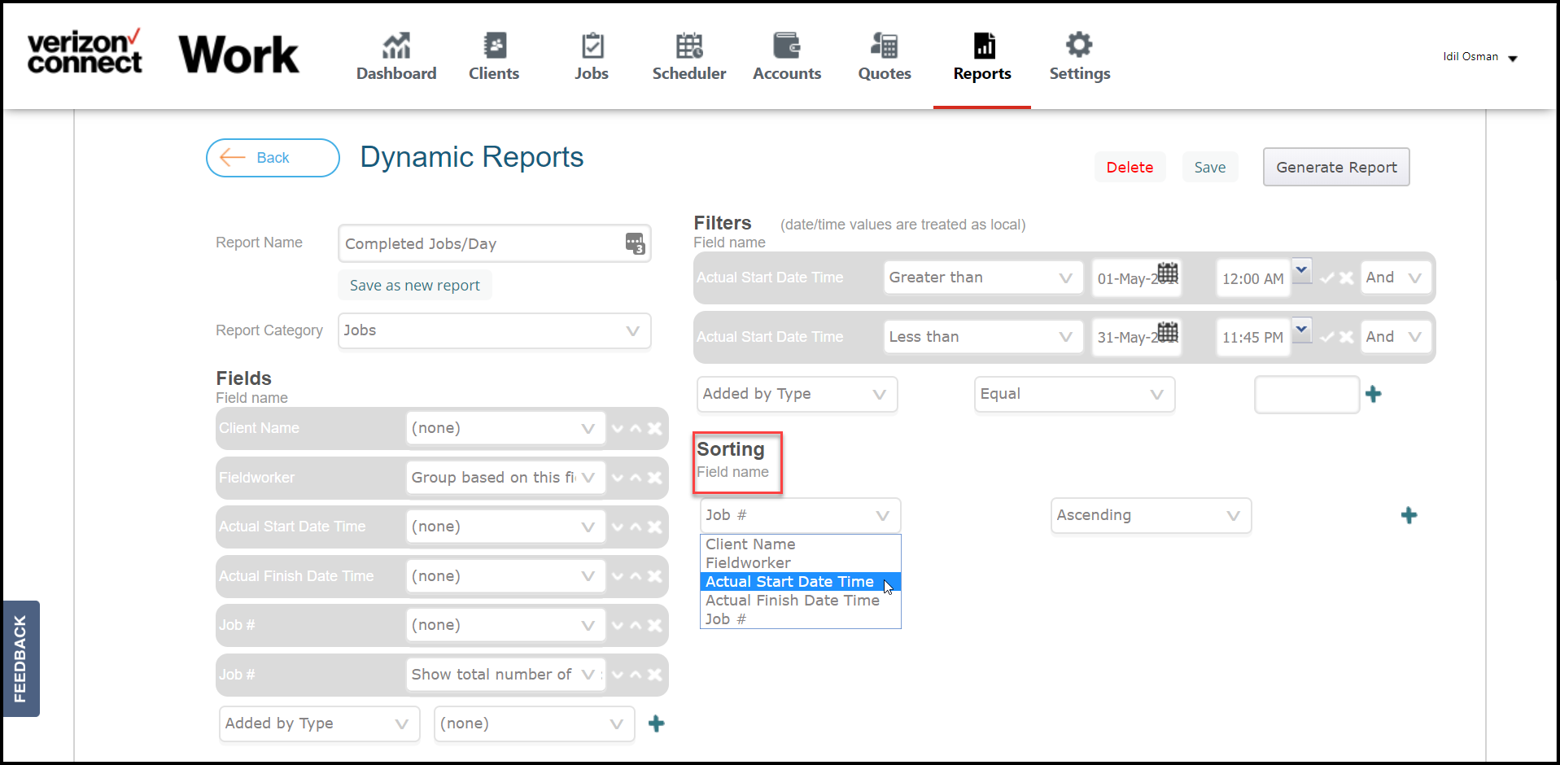Open Actual Finish Date Time field dropdown

coord(505,576)
